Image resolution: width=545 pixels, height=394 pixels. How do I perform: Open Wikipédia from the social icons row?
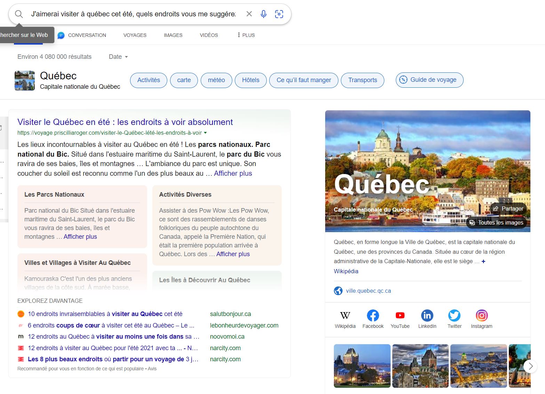(x=345, y=315)
